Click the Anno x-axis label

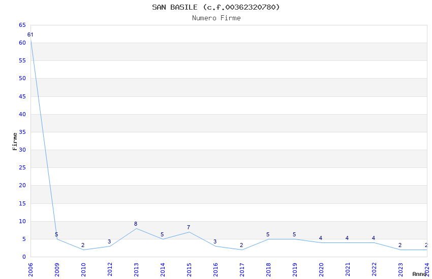tap(419, 274)
